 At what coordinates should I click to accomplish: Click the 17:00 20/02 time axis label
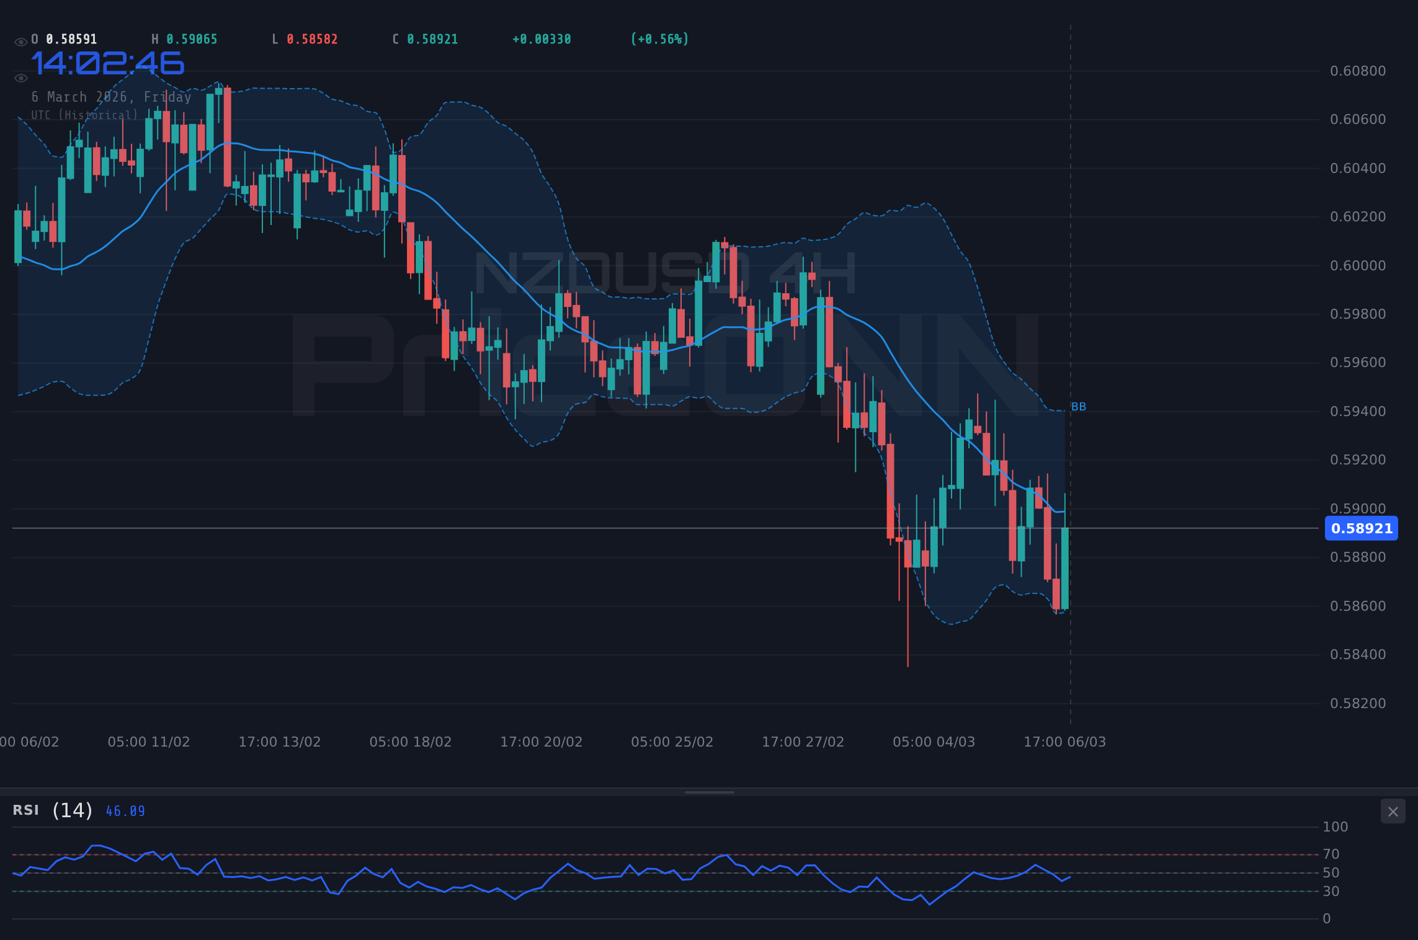pyautogui.click(x=542, y=742)
